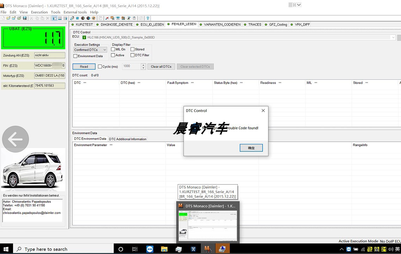The height and width of the screenshot is (254, 401).
Task: Open the window layout dropdown in title bar
Action: (x=299, y=5)
